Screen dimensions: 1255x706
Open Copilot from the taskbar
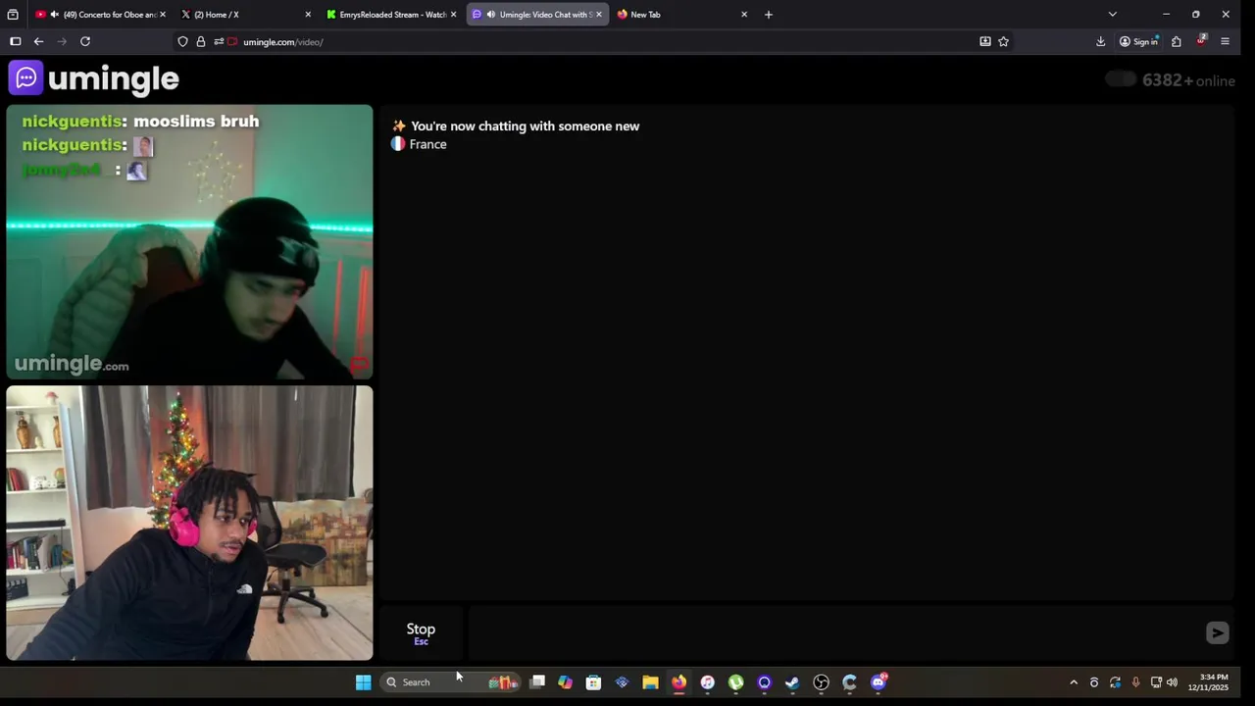coord(565,682)
